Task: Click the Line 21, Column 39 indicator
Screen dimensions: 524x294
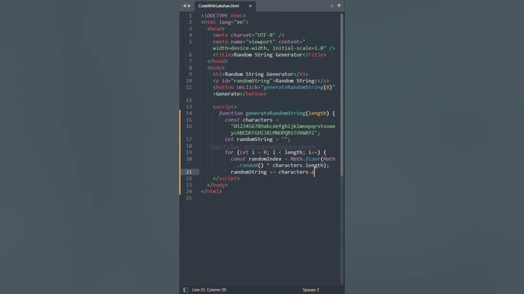Action: tap(209, 290)
